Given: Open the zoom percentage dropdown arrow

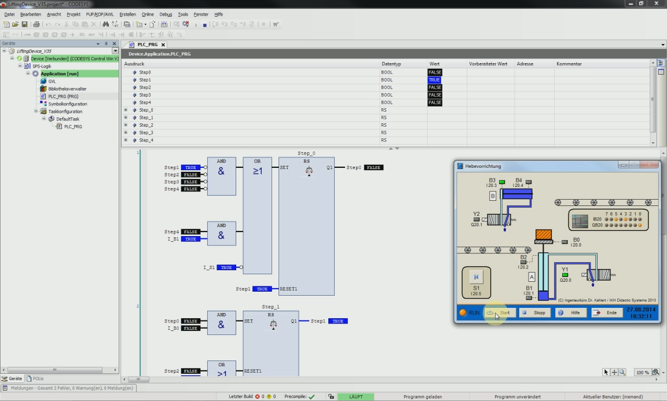Looking at the screenshot, I should pos(663,373).
